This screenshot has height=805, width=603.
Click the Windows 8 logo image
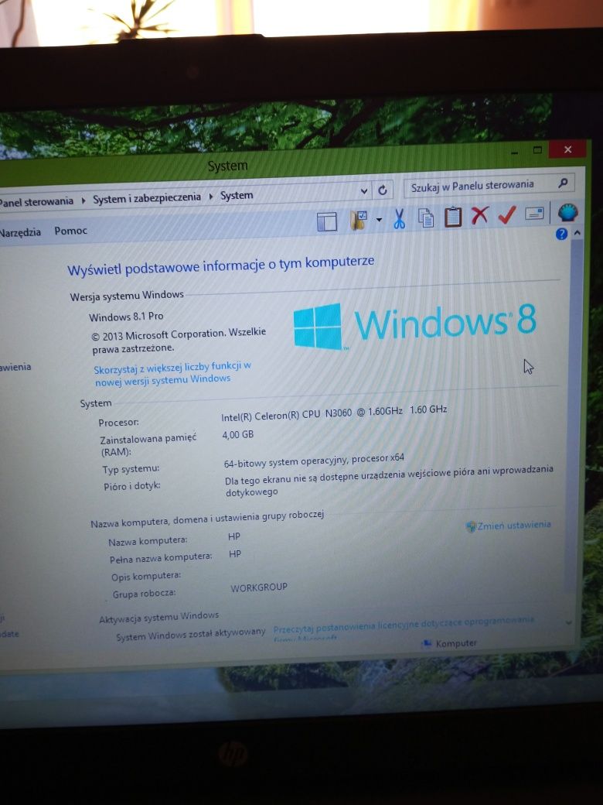[x=415, y=326]
